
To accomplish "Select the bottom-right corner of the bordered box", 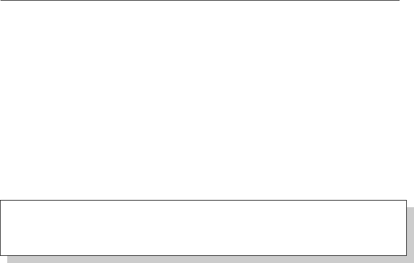I will point(407,255).
